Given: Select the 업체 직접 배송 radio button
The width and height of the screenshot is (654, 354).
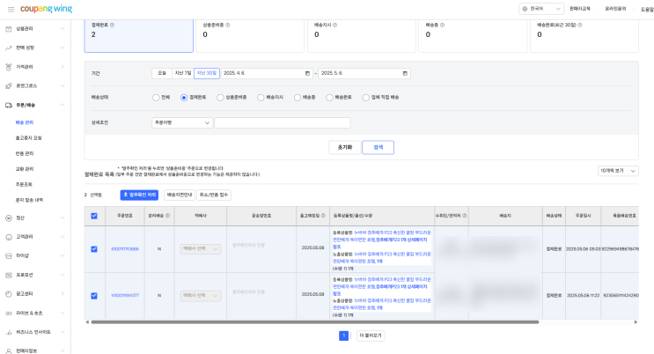Looking at the screenshot, I should coord(366,97).
